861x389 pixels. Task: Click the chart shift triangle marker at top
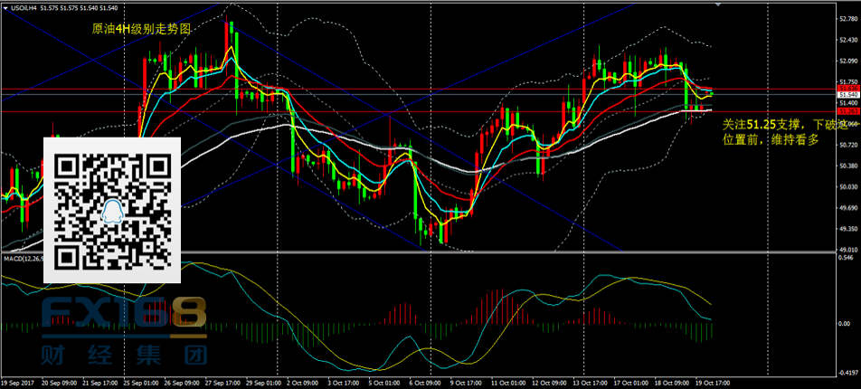(720, 5)
